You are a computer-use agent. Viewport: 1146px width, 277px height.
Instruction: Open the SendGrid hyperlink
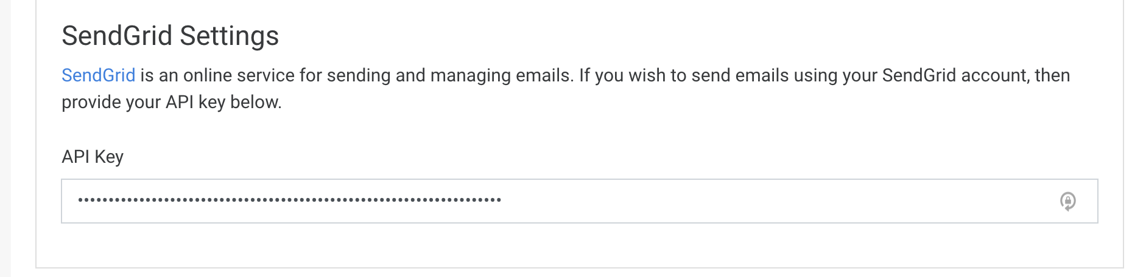pos(98,75)
